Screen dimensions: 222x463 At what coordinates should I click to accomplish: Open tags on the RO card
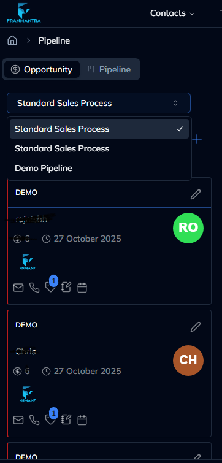(x=50, y=287)
